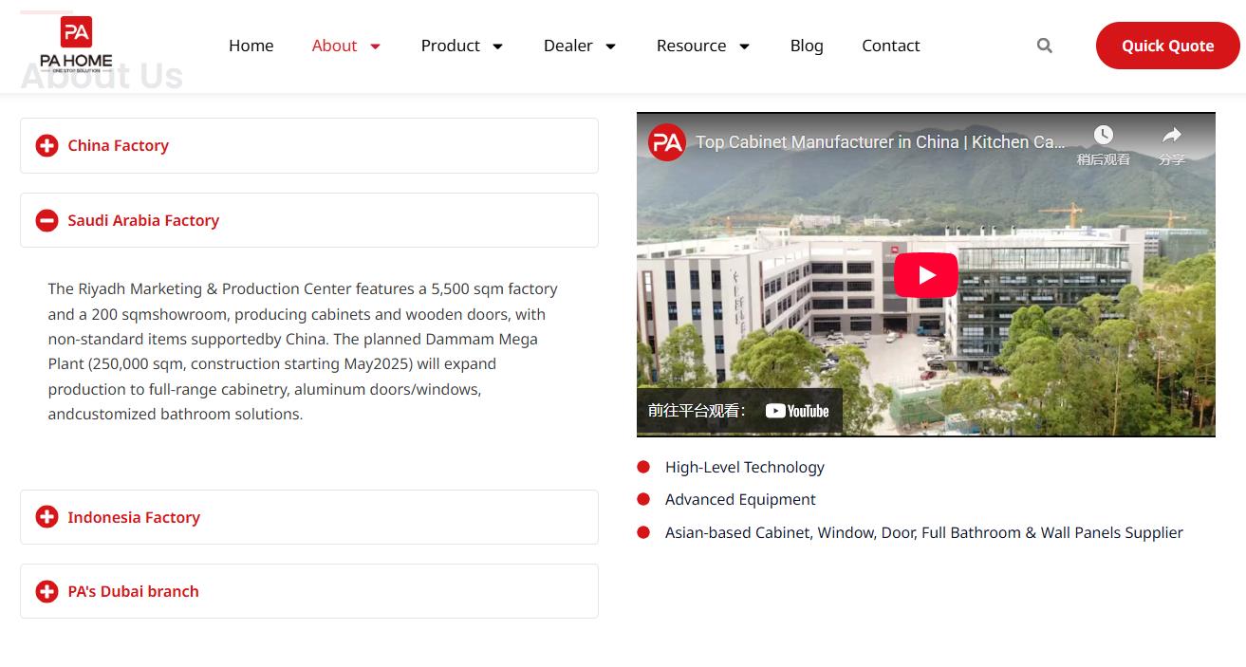Expand the Indonesia Factory accordion
Viewport: 1246px width, 667px height.
(x=309, y=517)
